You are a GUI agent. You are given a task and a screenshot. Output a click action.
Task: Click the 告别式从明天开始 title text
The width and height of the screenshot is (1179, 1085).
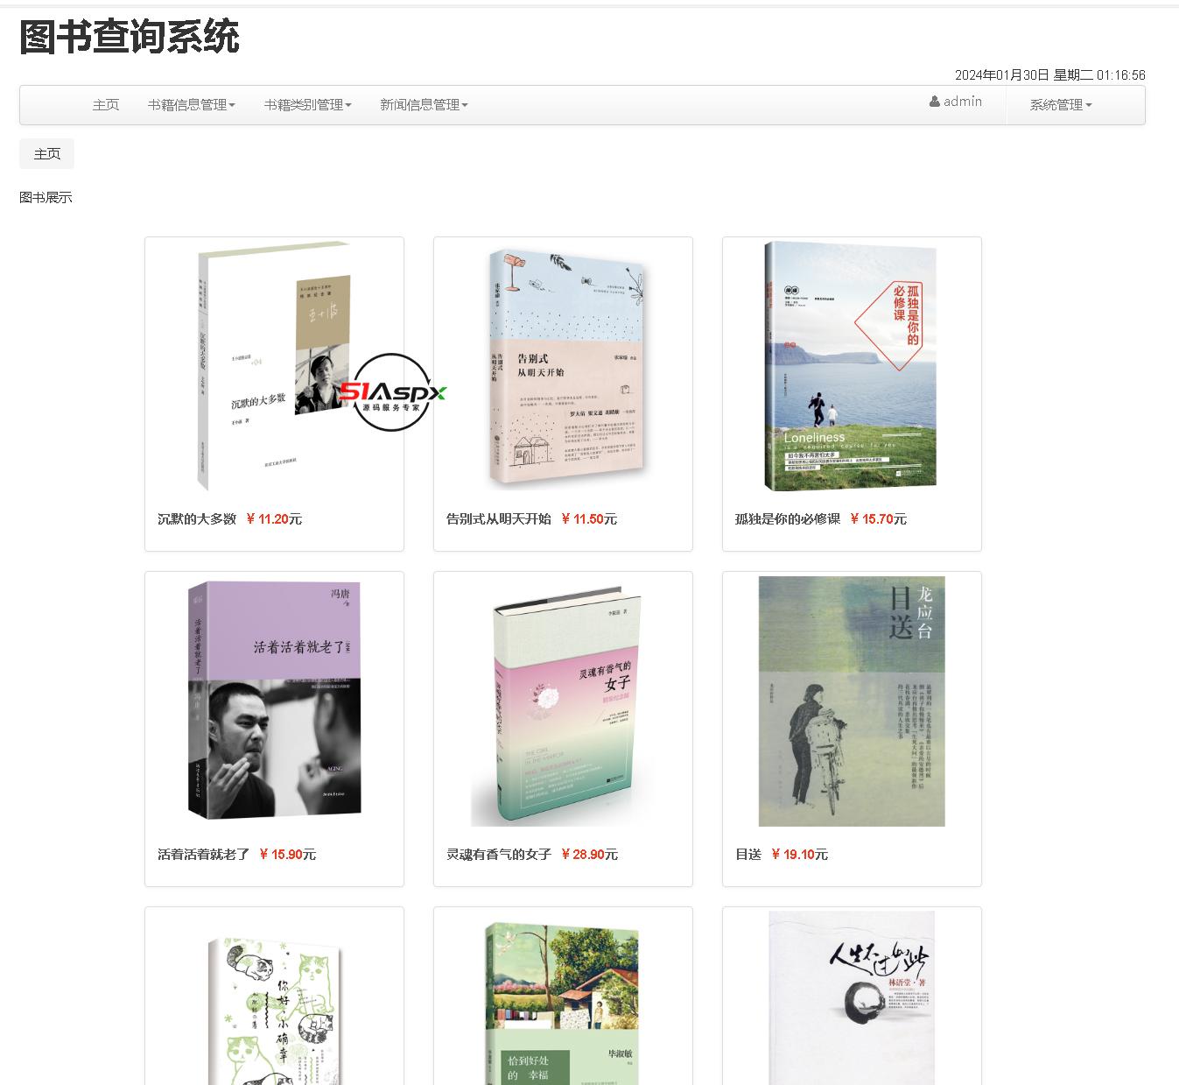point(499,519)
